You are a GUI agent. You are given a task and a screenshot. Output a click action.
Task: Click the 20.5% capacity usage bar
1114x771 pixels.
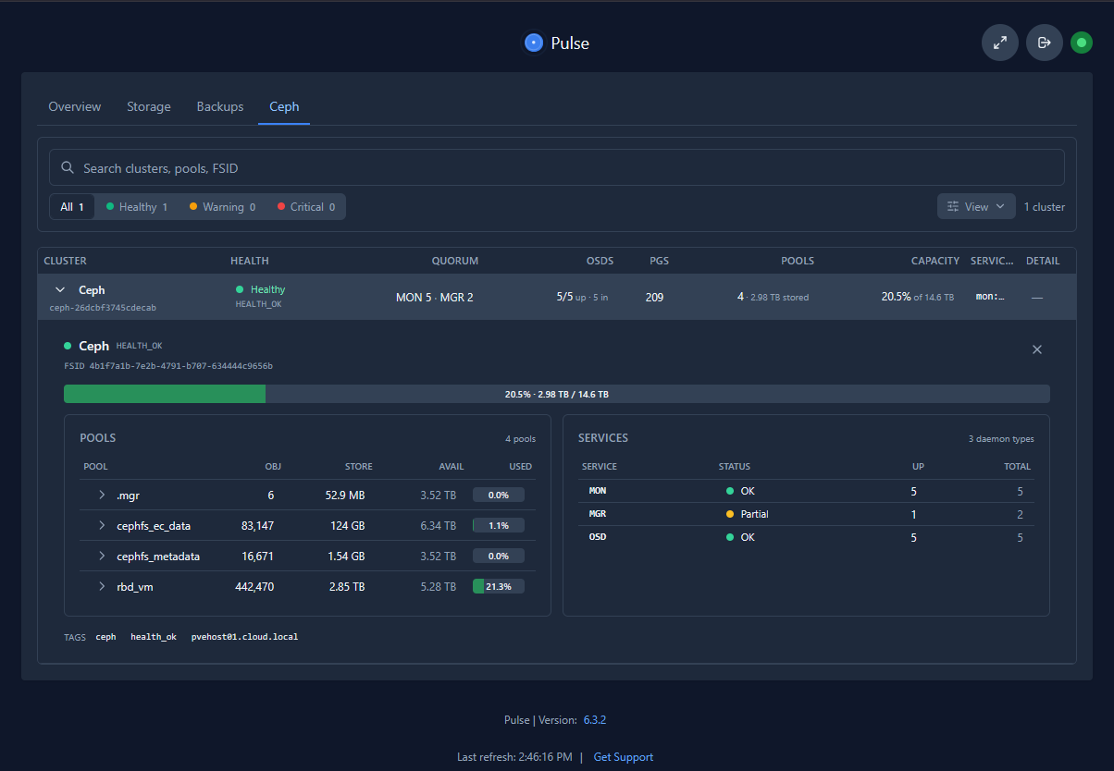(557, 394)
